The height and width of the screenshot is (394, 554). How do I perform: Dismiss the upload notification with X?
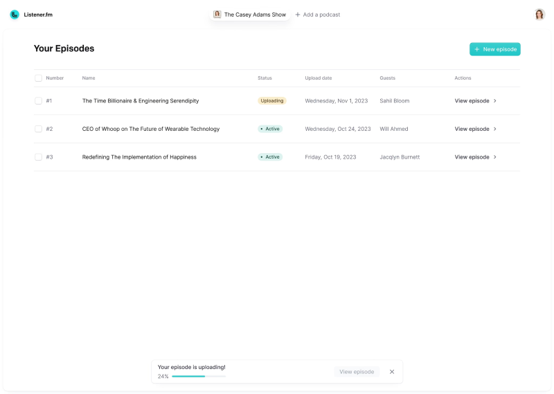click(392, 372)
